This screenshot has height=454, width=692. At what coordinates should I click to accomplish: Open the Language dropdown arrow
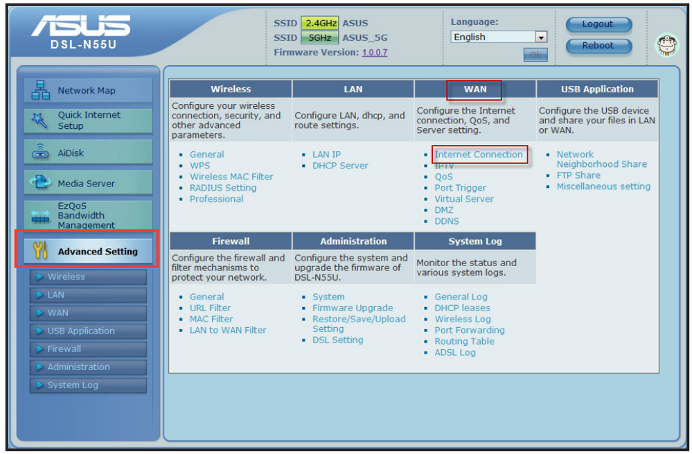(541, 37)
